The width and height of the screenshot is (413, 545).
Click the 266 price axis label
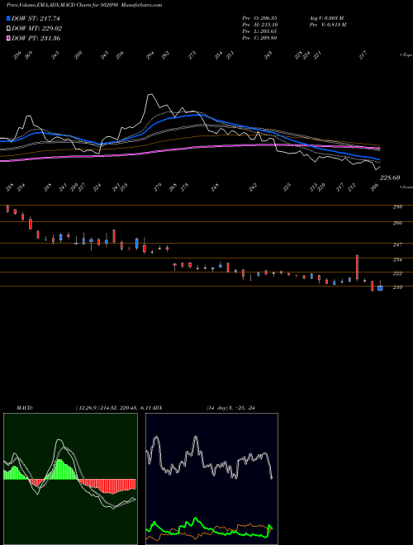pyautogui.click(x=397, y=223)
